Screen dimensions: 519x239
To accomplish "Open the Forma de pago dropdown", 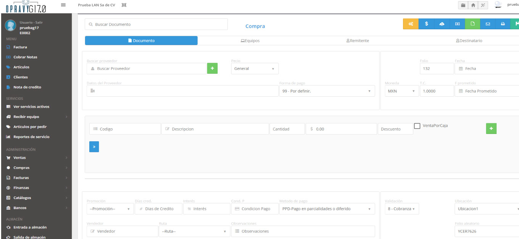I will point(327,91).
